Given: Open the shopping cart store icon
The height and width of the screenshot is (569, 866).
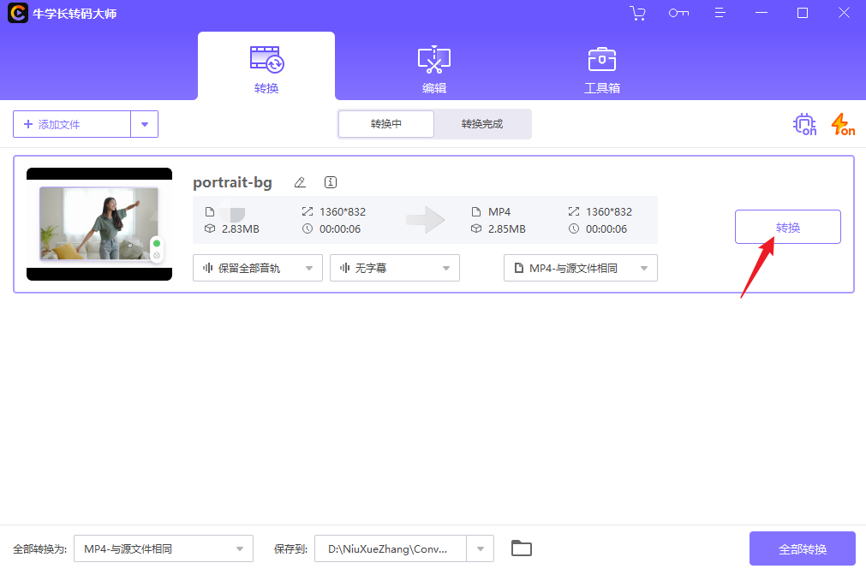Looking at the screenshot, I should click(x=637, y=13).
